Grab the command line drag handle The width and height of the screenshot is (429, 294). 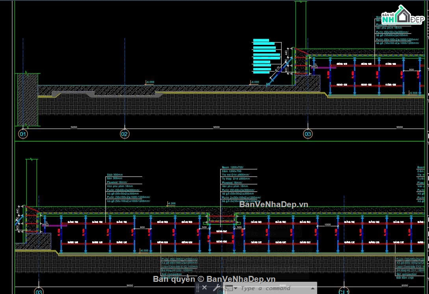click(197, 288)
